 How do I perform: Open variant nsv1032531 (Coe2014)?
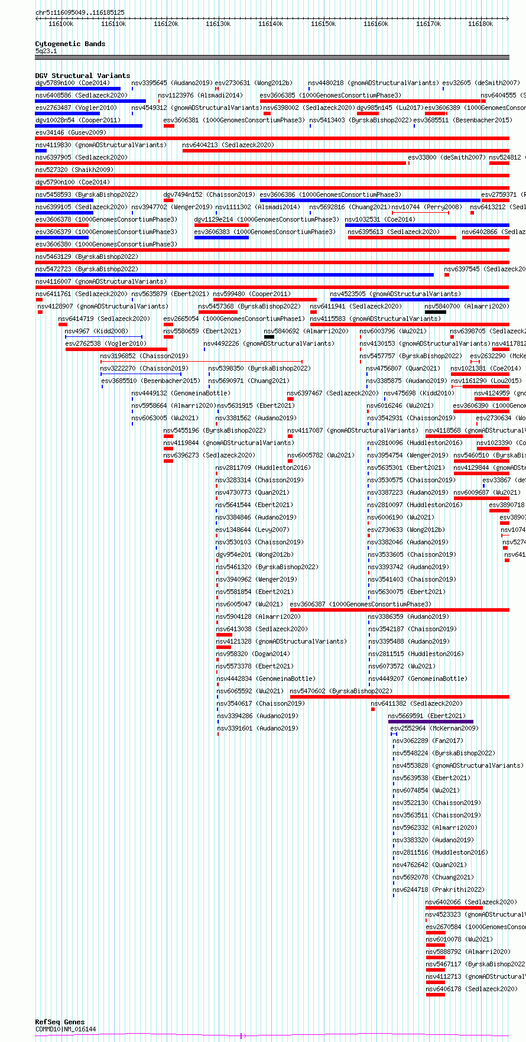[x=380, y=219]
